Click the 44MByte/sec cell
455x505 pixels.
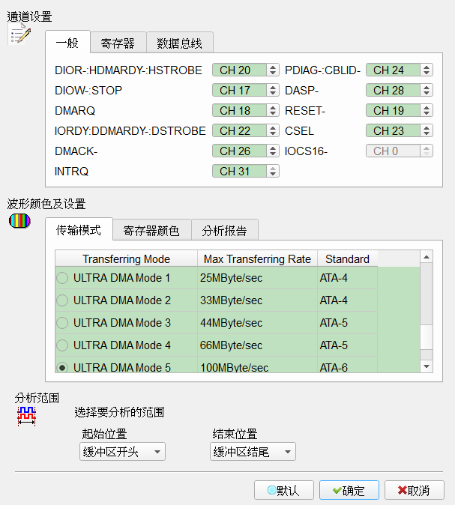[257, 323]
